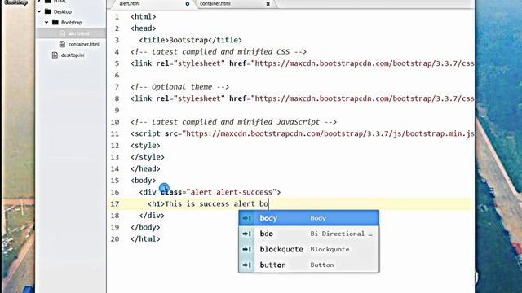Click the <script src= line
Screen dimensions: 522x293
click(303, 133)
